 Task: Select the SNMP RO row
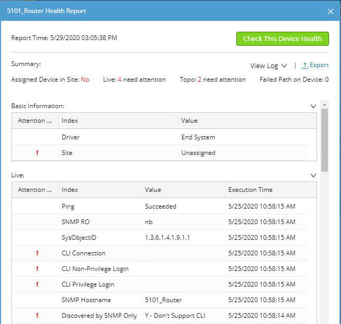160,222
